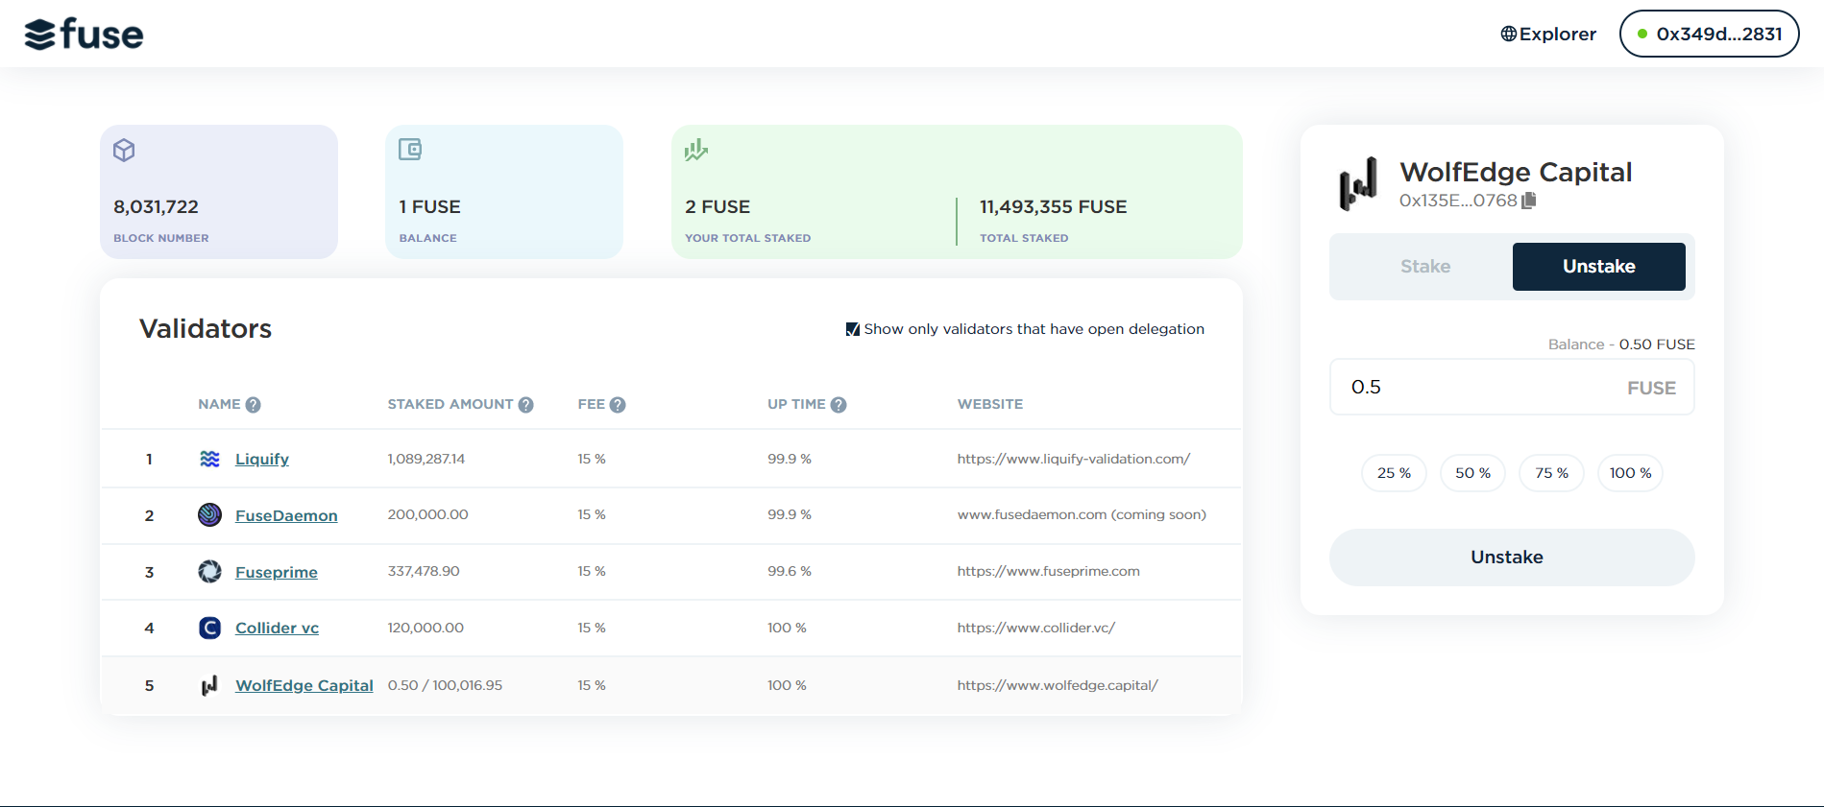The image size is (1824, 807).
Task: Click the Fuseprime validator logo
Action: point(209,571)
